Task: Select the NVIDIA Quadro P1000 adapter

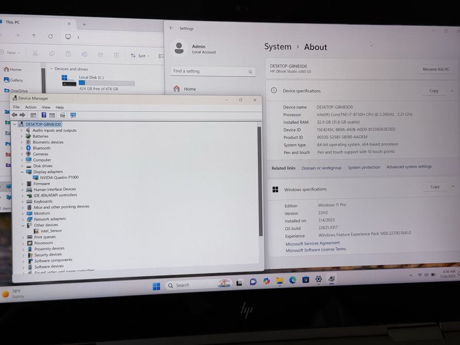Action: click(59, 177)
